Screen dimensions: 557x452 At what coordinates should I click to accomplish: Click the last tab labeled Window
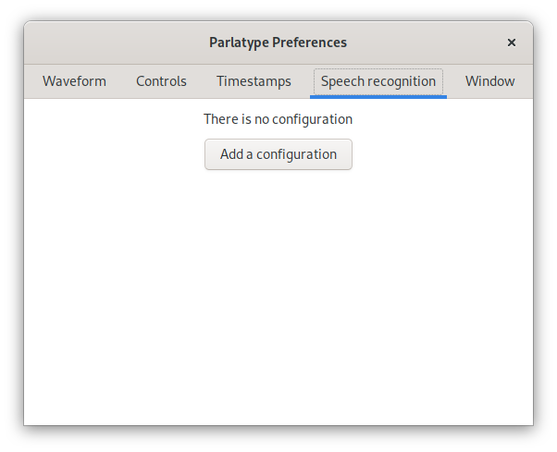click(489, 81)
